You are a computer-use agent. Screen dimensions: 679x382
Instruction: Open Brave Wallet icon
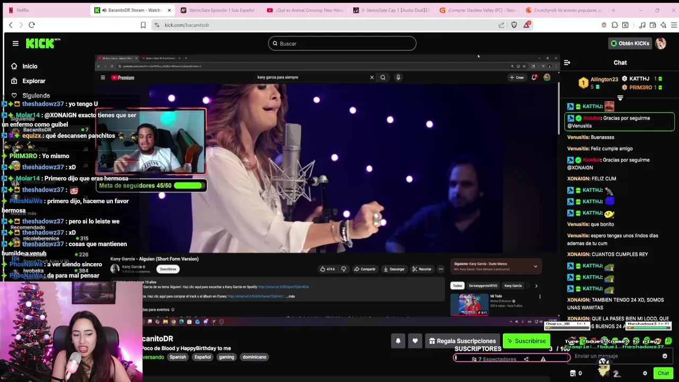[653, 25]
